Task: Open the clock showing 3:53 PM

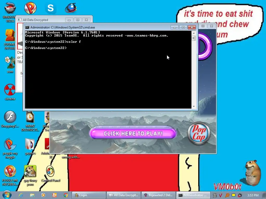Action: tap(253, 195)
